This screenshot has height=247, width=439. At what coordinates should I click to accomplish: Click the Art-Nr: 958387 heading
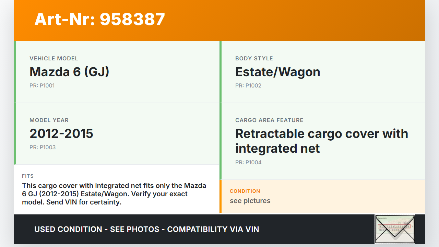tap(100, 19)
